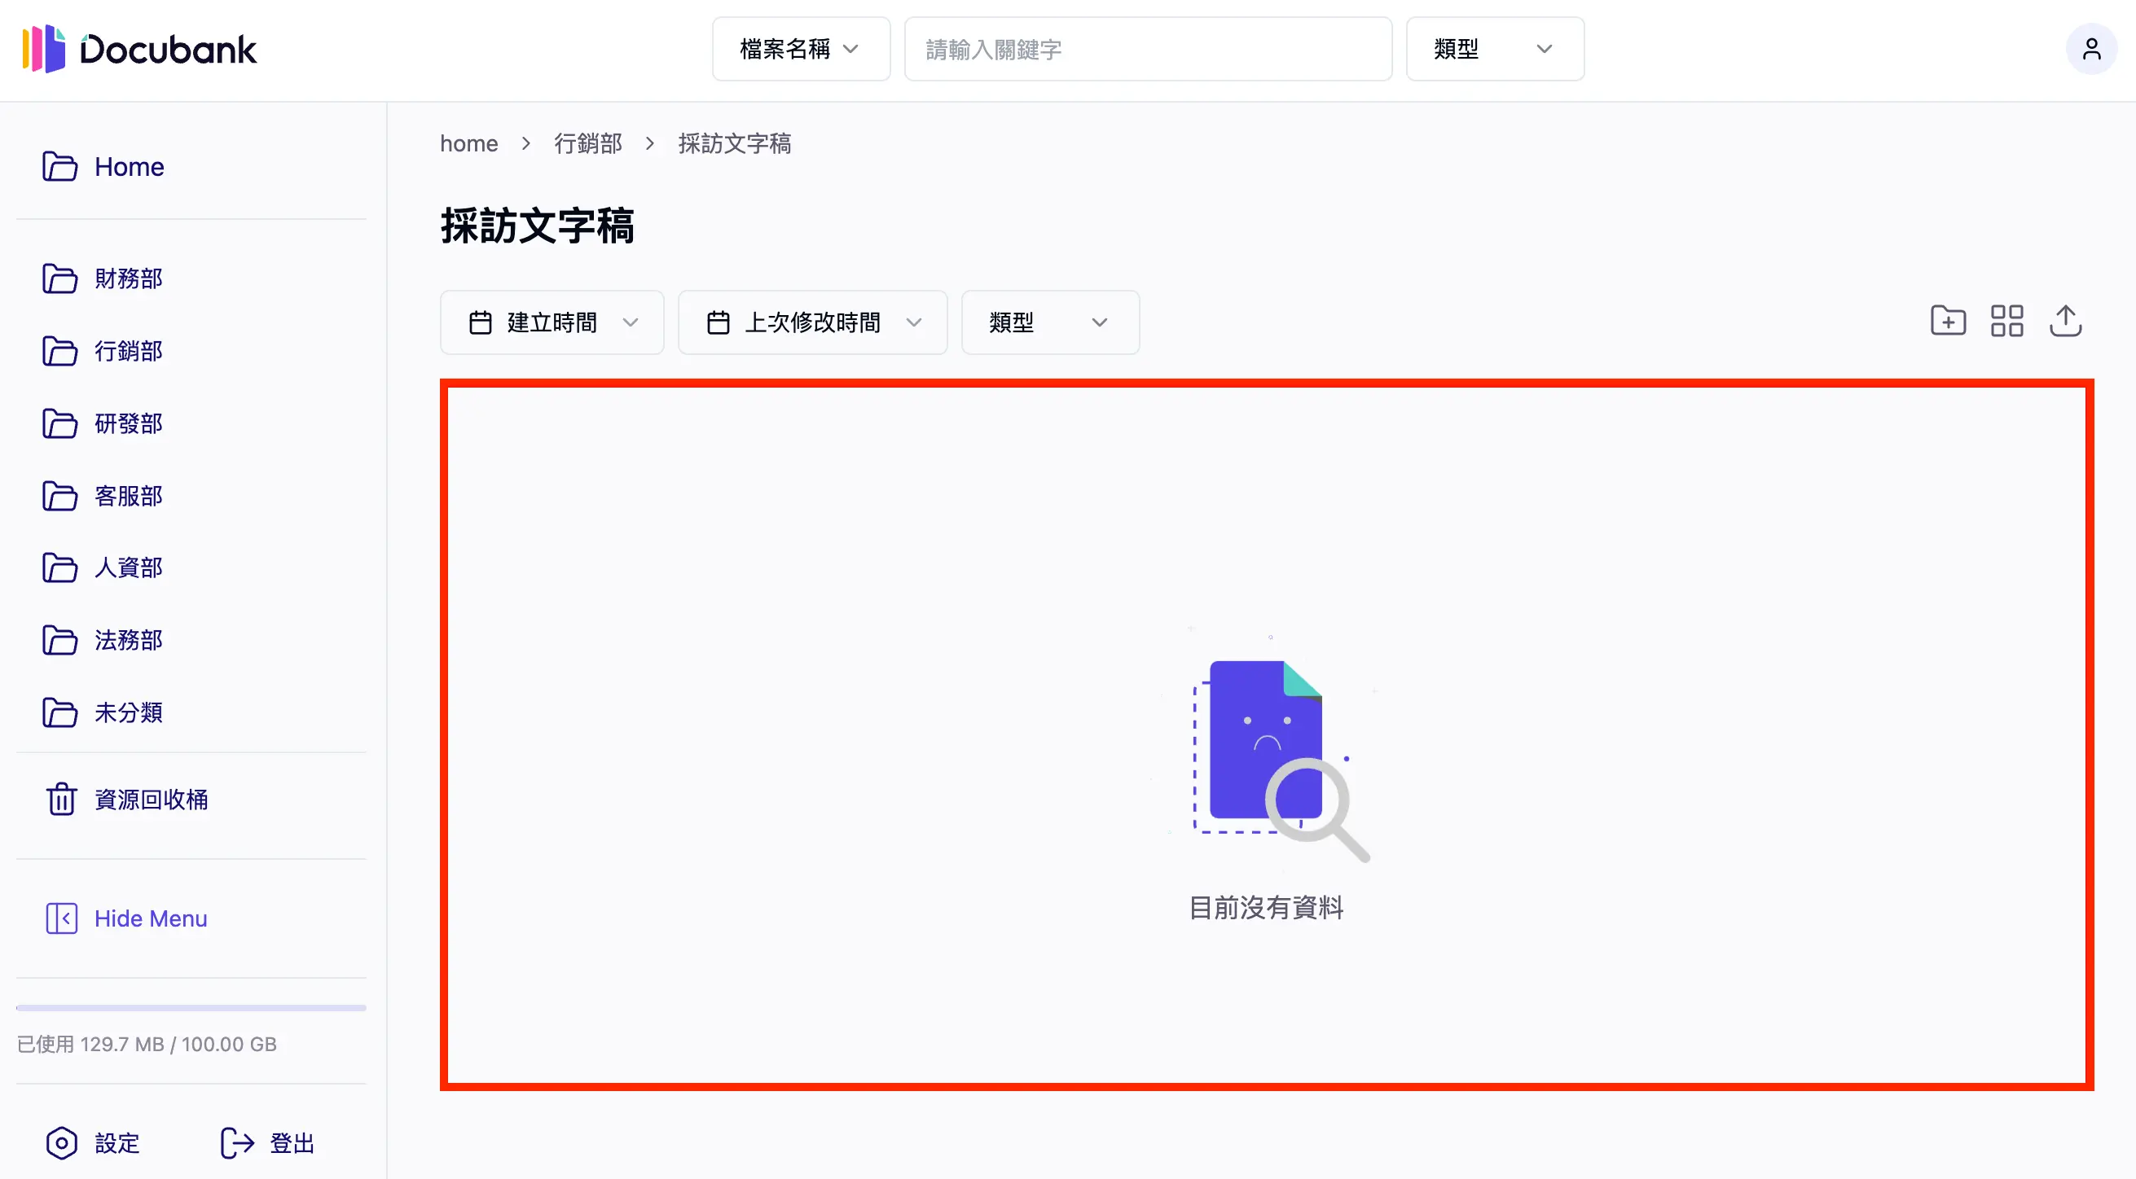Open the 檔案名稱 search field dropdown
Viewport: 2136px width, 1179px height.
(x=799, y=49)
